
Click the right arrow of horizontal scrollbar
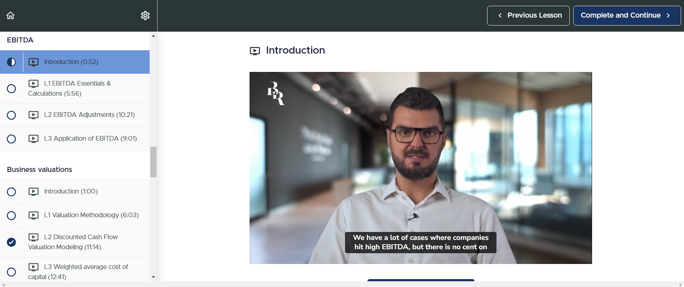point(680,285)
